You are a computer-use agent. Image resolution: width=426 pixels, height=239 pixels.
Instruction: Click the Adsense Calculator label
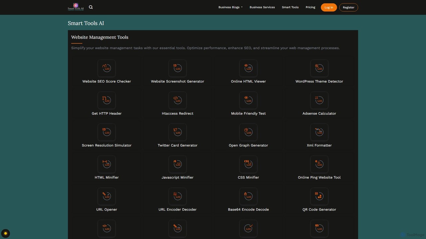tap(319, 114)
